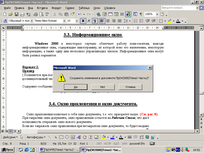Insert table from the toolbar icon
The height and width of the screenshot is (153, 204).
110,14
